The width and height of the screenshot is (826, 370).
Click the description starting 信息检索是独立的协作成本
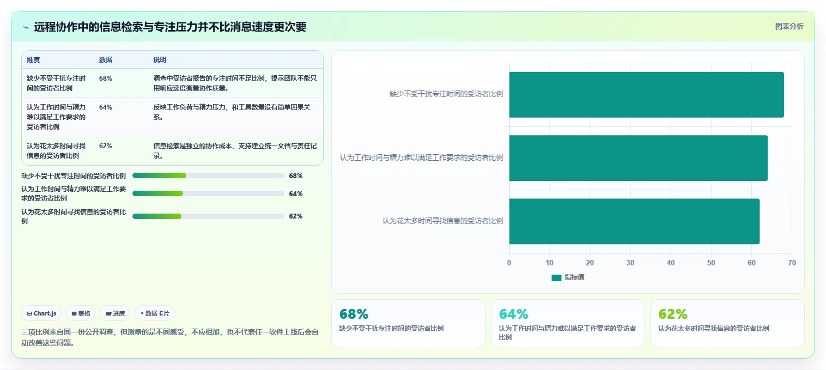pos(235,151)
